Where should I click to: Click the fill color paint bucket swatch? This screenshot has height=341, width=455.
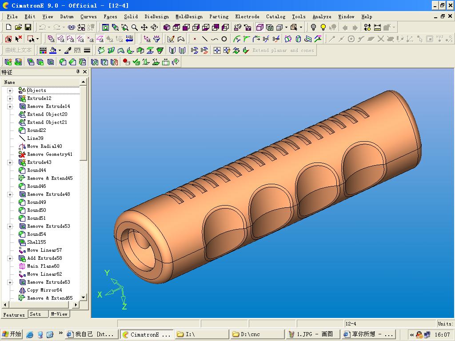(x=53, y=51)
